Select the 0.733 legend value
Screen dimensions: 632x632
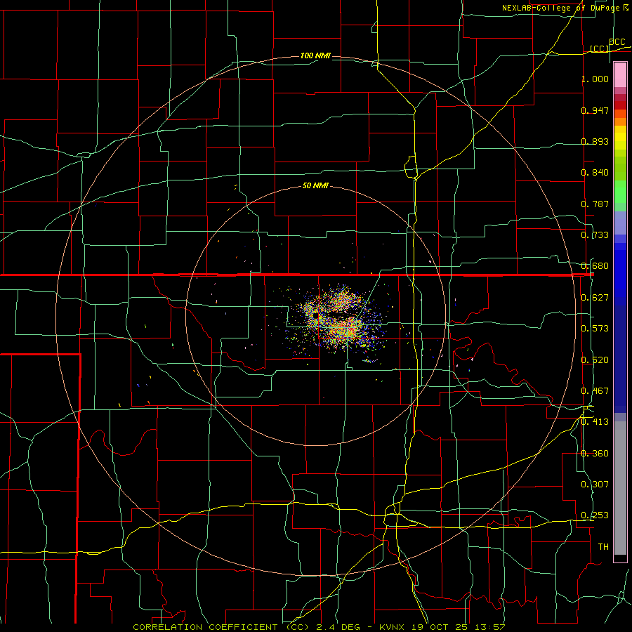tap(595, 235)
